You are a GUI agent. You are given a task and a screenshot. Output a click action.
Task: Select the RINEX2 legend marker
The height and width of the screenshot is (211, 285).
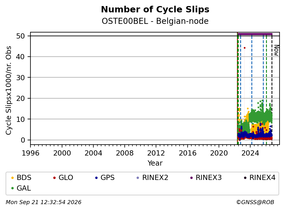pos(138,178)
